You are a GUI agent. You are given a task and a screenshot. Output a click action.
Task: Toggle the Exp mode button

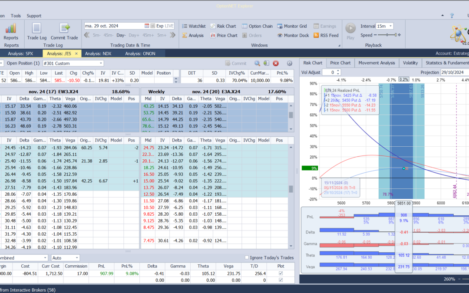click(160, 26)
